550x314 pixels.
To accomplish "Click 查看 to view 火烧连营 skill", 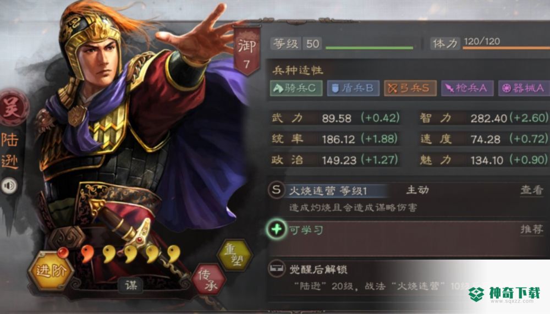I will pyautogui.click(x=532, y=190).
